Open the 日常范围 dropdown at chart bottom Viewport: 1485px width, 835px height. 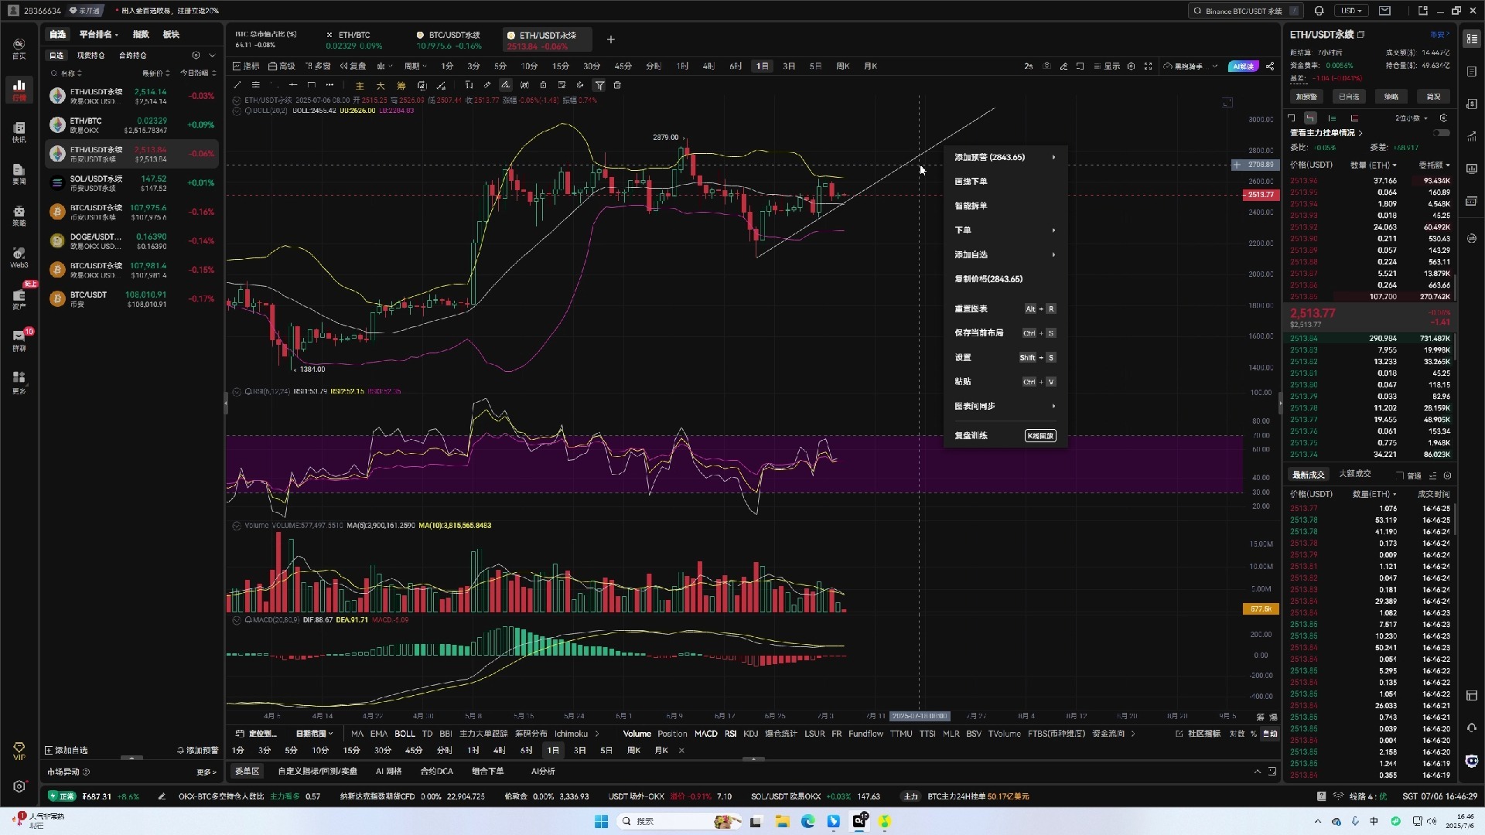314,734
